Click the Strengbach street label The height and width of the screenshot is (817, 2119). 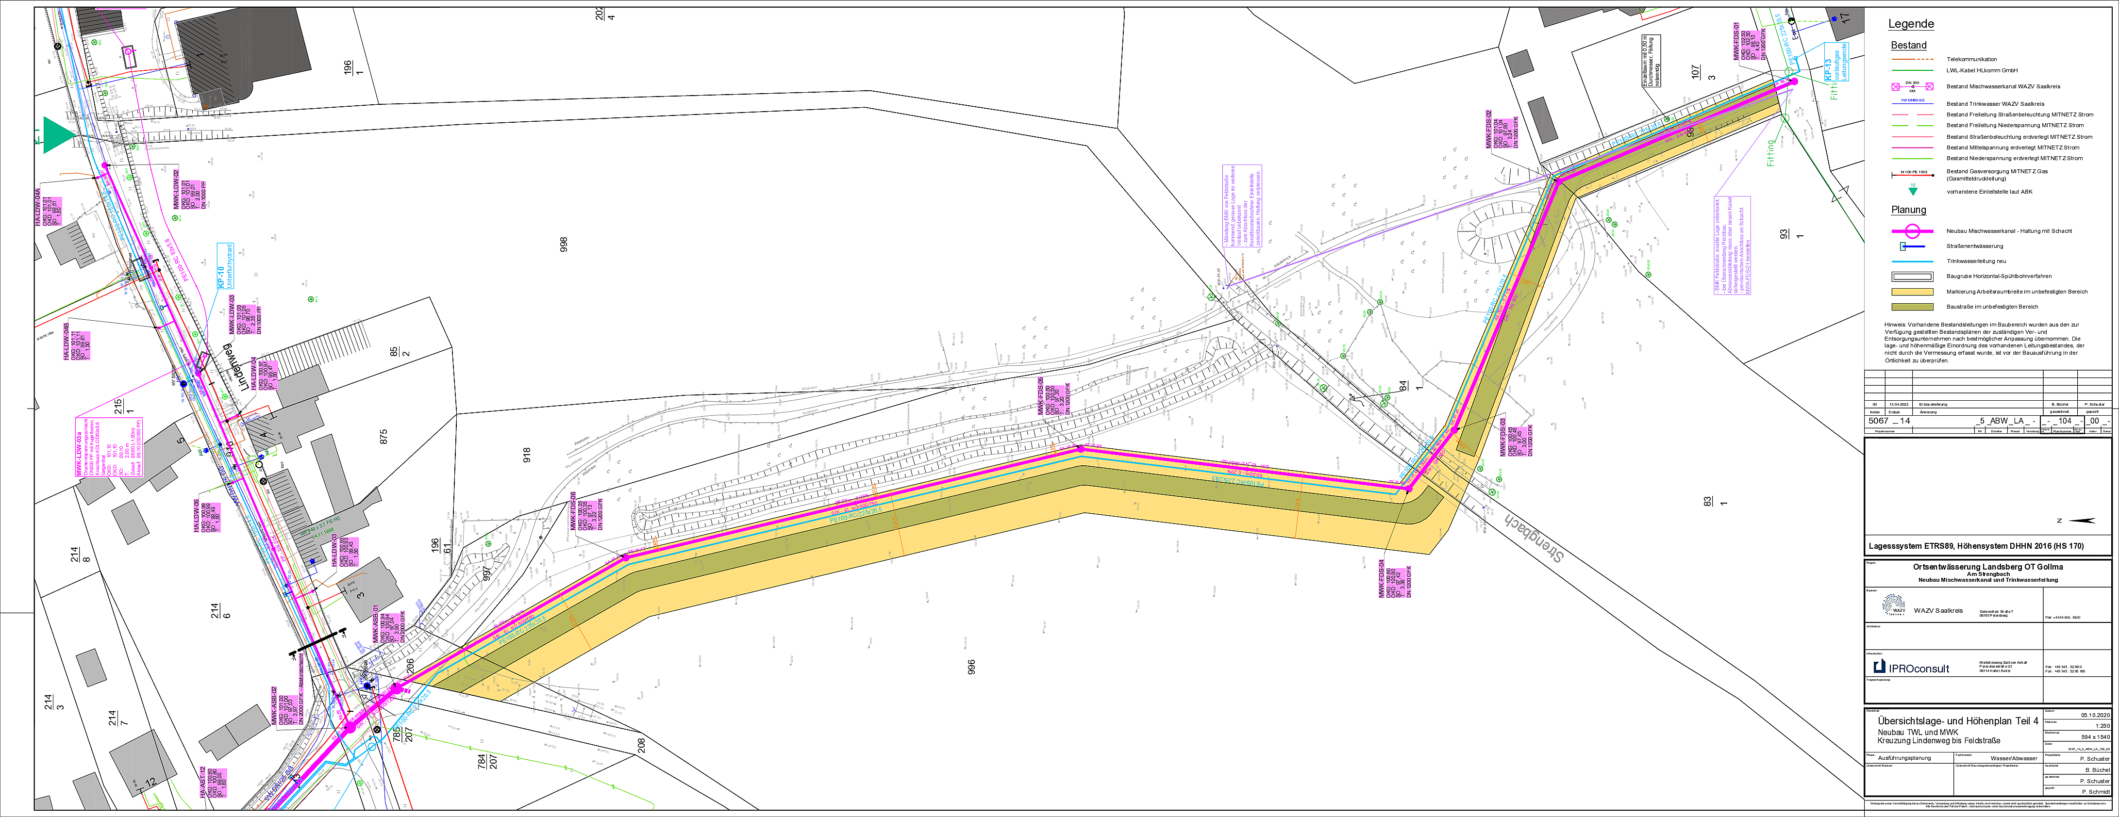pyautogui.click(x=1533, y=538)
